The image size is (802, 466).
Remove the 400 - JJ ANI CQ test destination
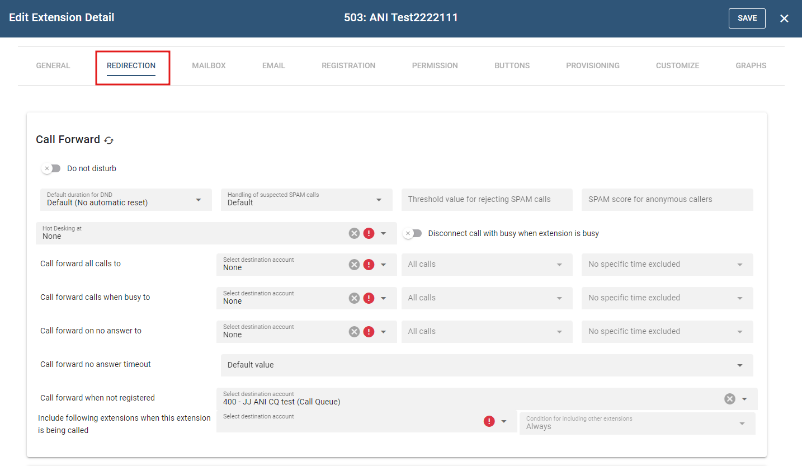point(729,399)
